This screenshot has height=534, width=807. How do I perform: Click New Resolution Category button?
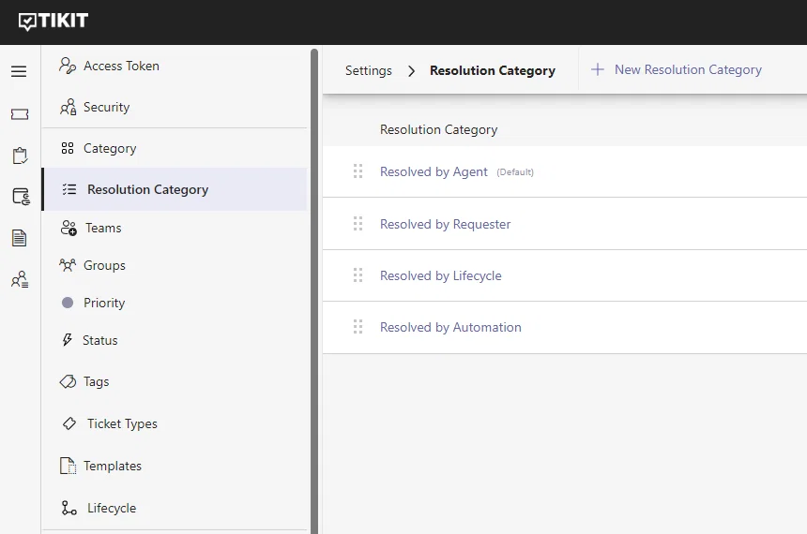coord(676,69)
